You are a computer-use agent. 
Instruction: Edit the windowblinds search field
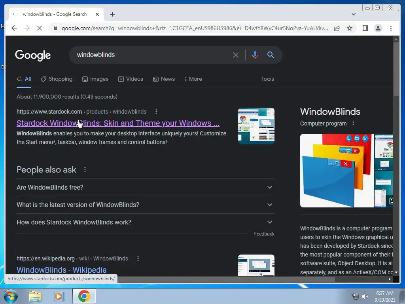point(152,55)
